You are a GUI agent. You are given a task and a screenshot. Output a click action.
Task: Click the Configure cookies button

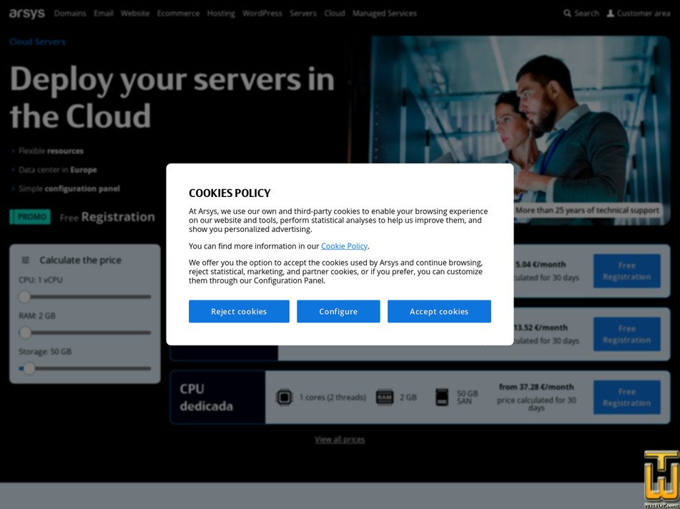coord(338,311)
